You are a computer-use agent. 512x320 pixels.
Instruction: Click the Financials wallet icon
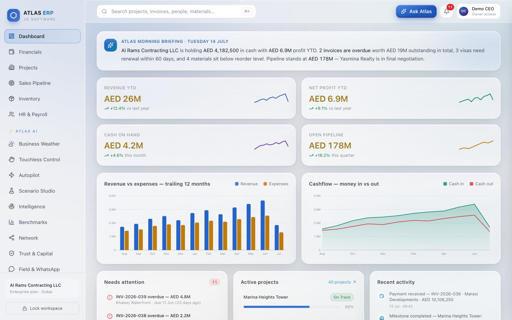tap(12, 52)
